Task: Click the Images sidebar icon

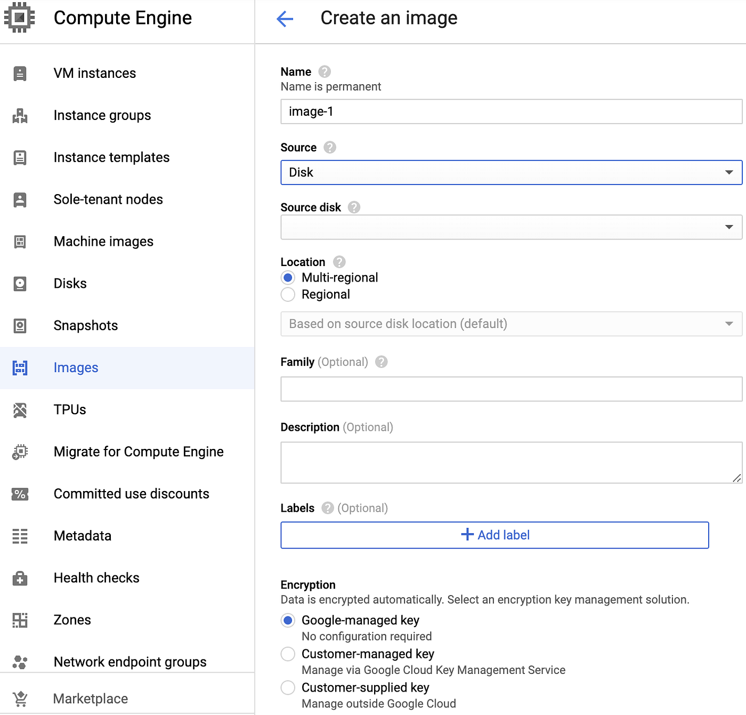Action: point(20,368)
